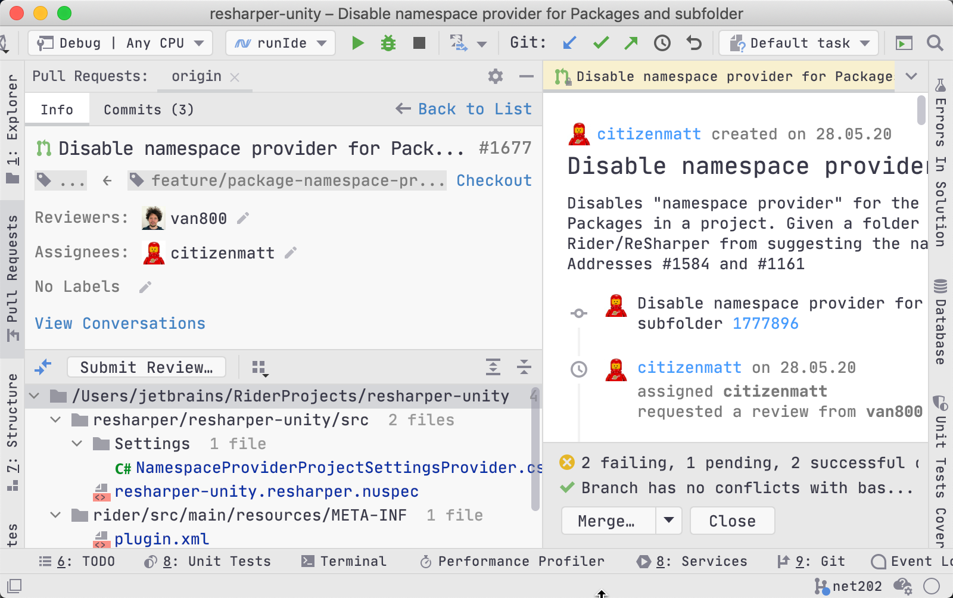Open Debug | Any CPU configuration dropdown
This screenshot has width=953, height=598.
(x=120, y=43)
